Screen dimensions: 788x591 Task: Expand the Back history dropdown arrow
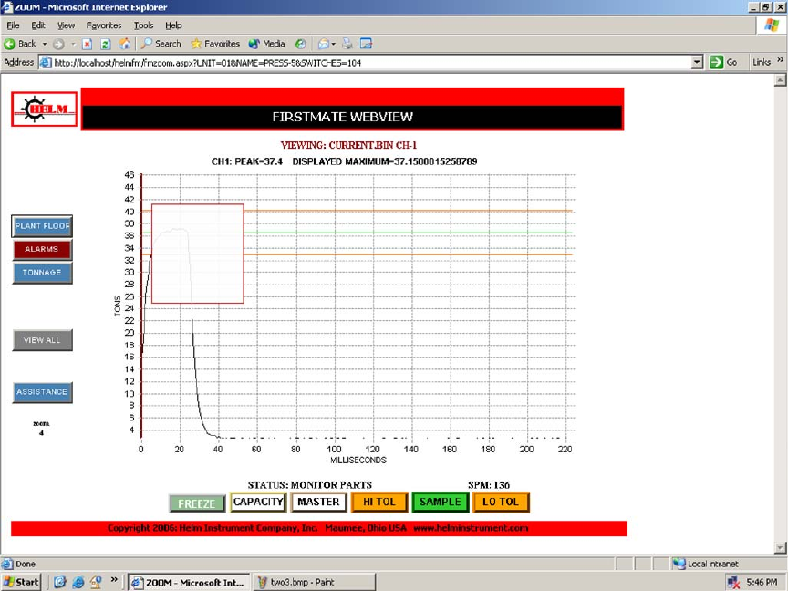click(x=45, y=44)
